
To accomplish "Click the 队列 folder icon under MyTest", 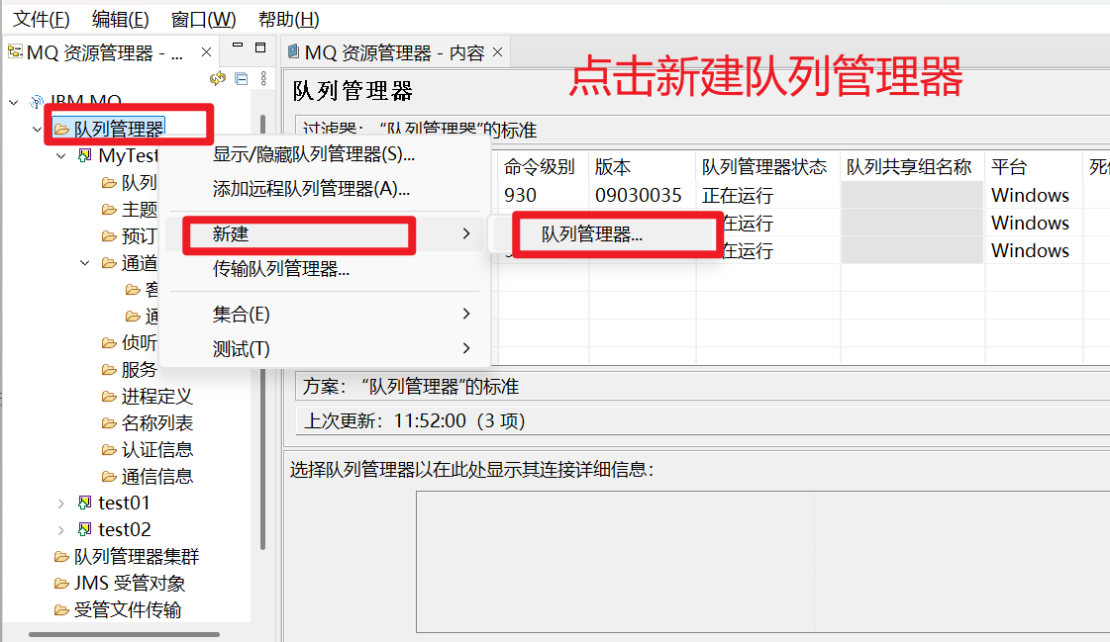I will click(109, 182).
